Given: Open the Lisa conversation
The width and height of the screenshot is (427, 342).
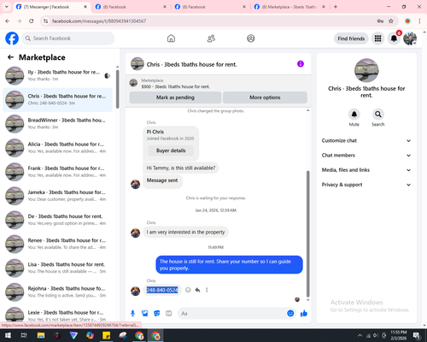Looking at the screenshot, I should (57, 268).
